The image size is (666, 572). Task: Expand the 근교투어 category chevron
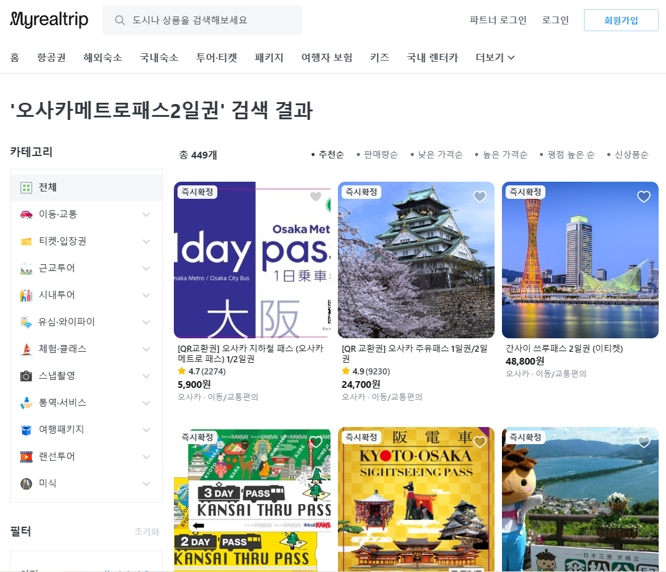pyautogui.click(x=146, y=269)
